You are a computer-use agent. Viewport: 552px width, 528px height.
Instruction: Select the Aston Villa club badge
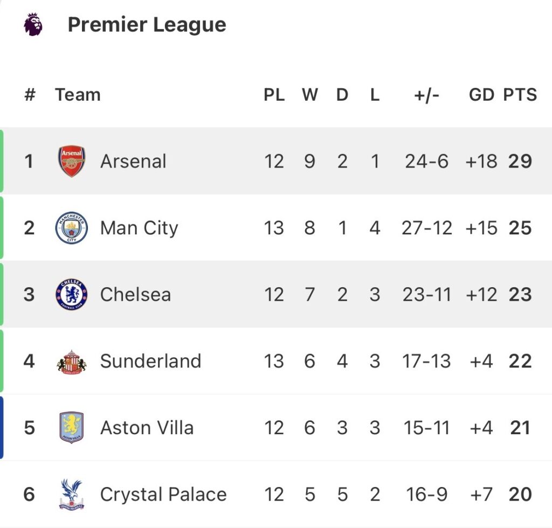72,428
